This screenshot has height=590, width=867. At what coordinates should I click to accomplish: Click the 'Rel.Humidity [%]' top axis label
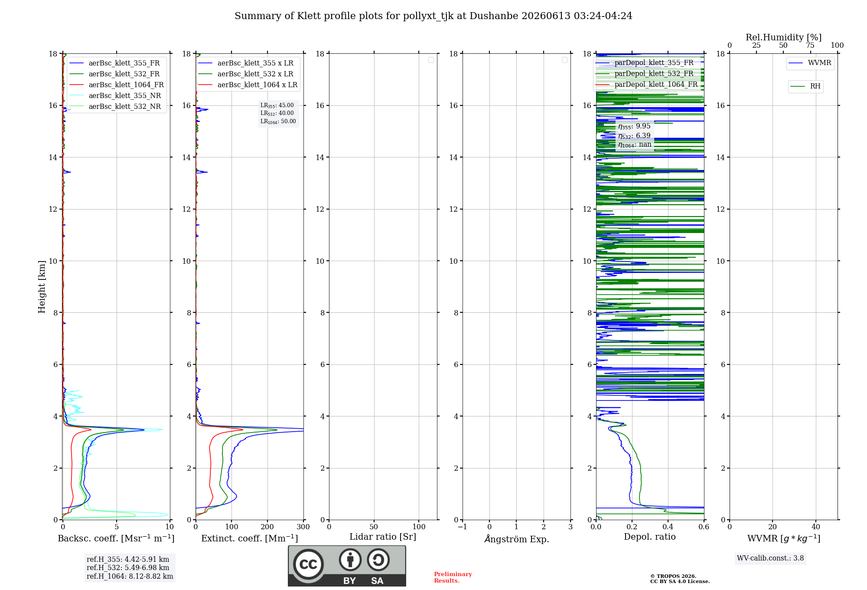click(783, 37)
